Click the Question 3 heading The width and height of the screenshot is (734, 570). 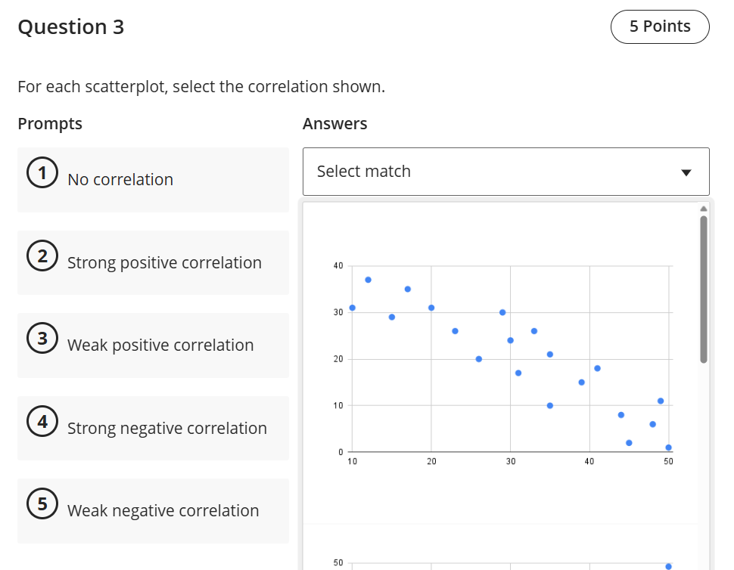70,27
